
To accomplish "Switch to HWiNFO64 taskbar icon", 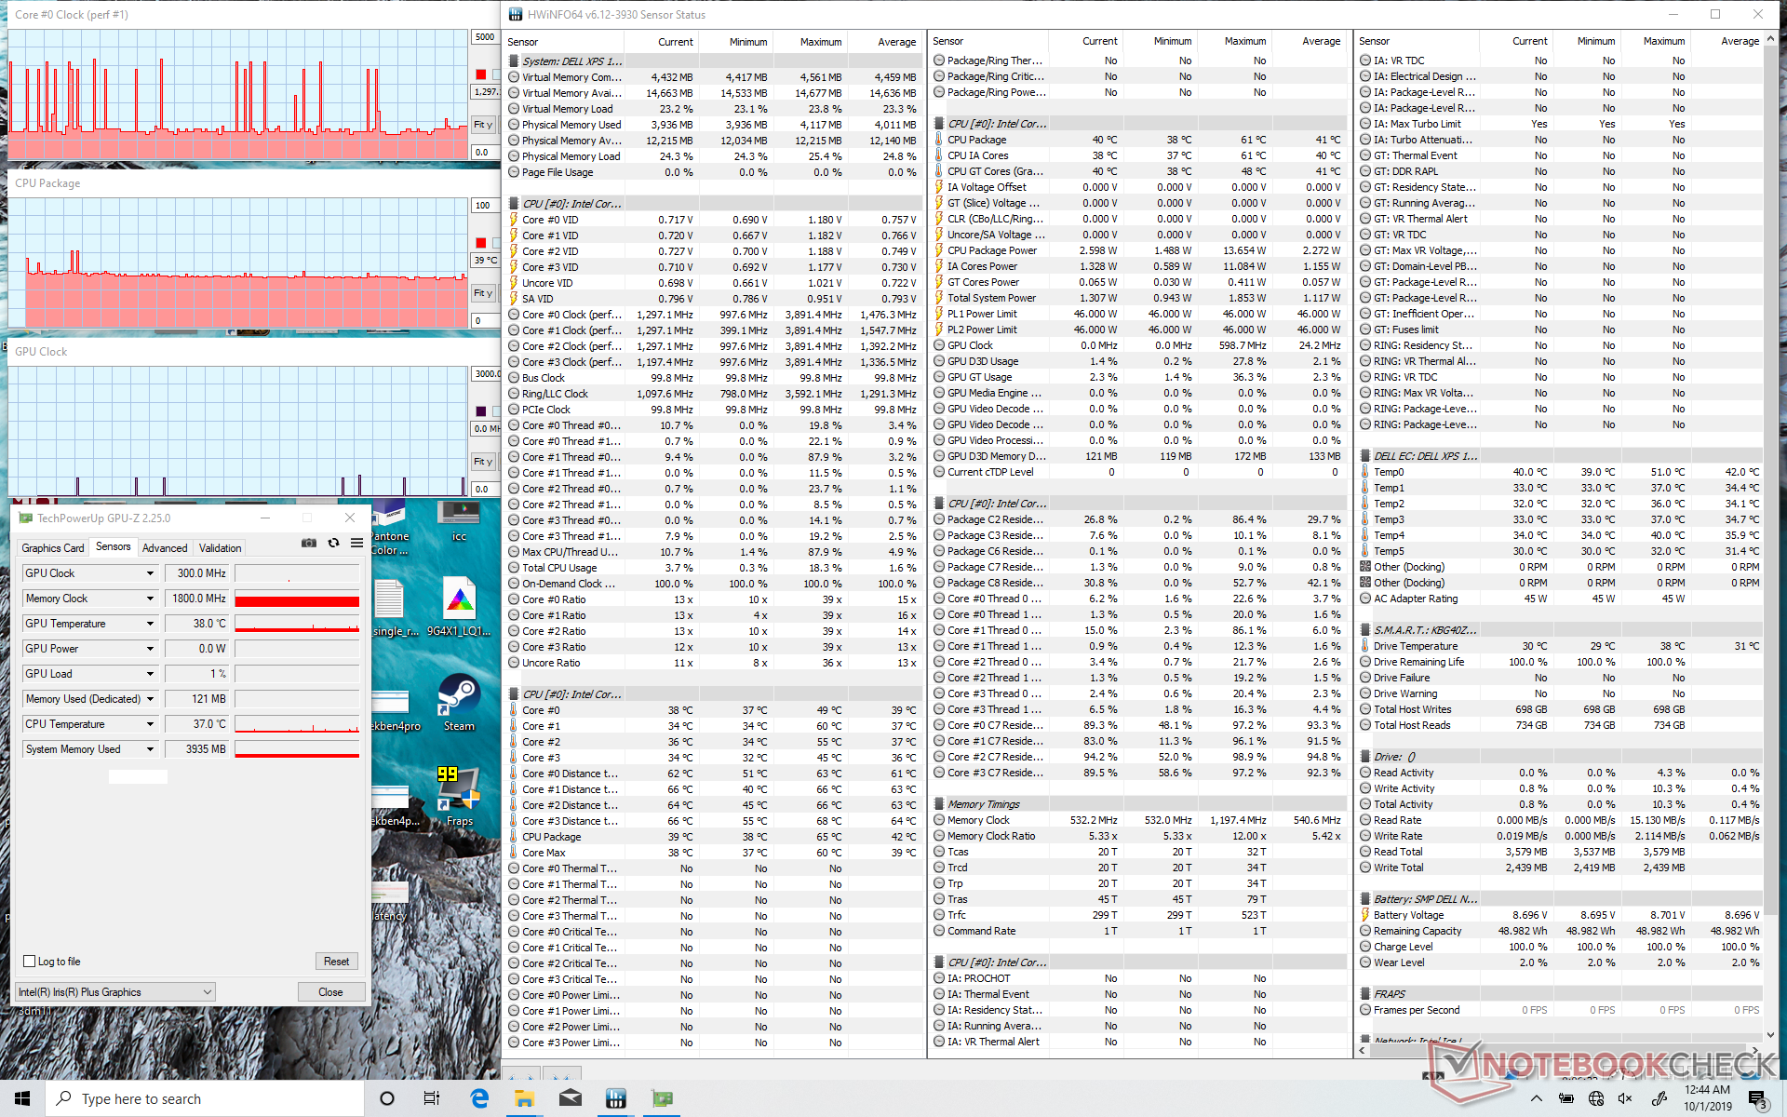I will pos(615,1098).
